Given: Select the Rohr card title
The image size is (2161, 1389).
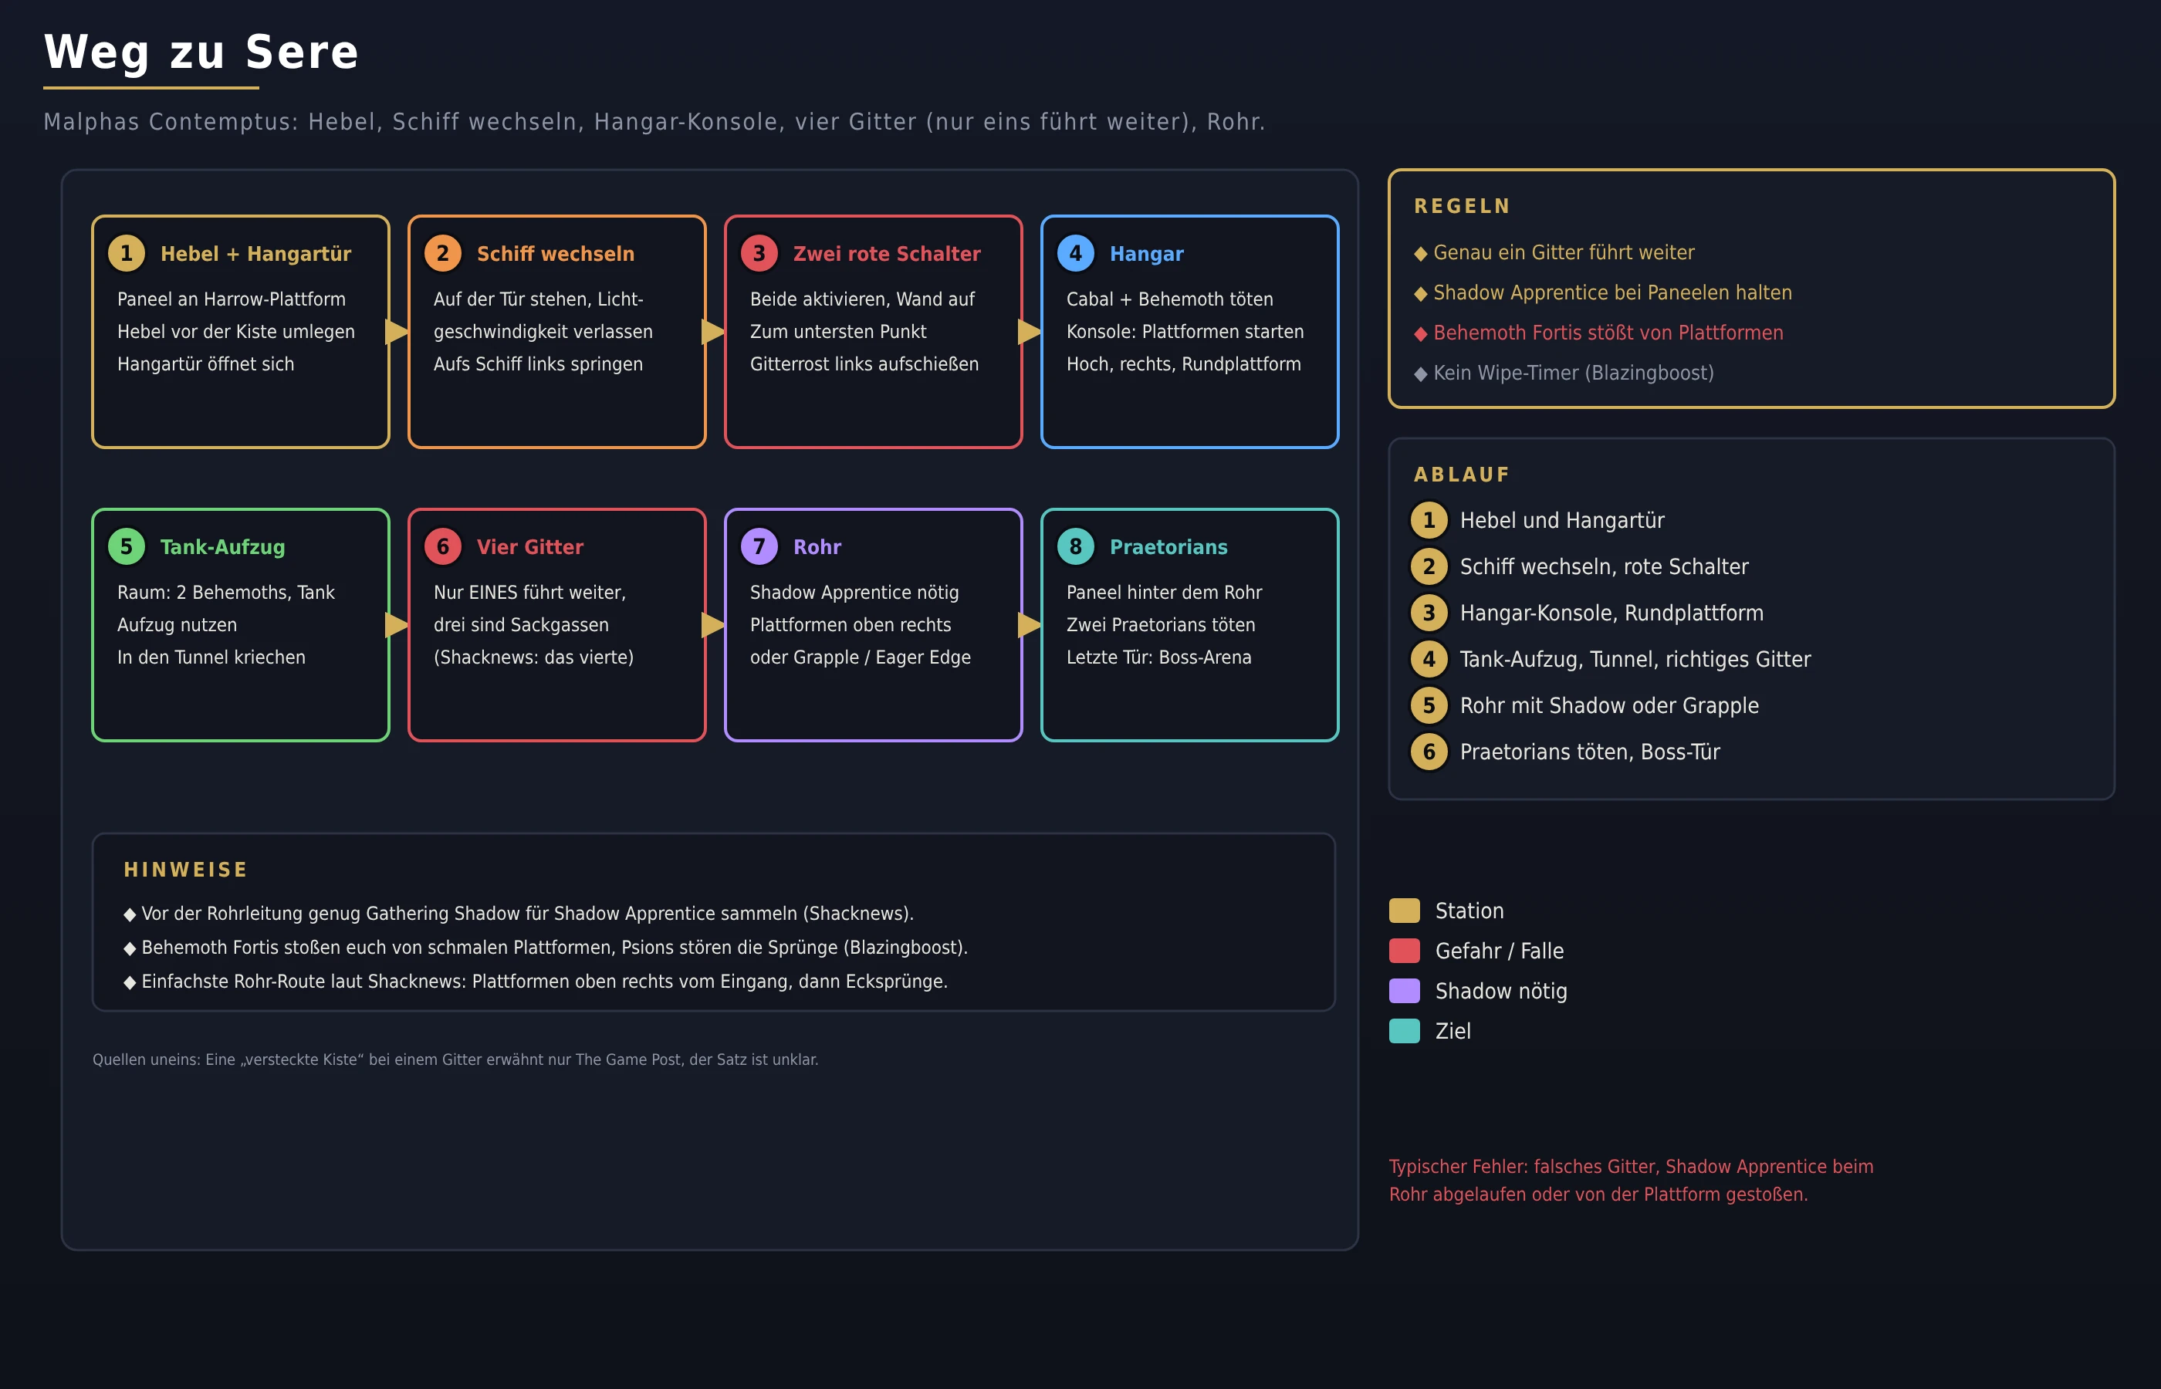Looking at the screenshot, I should (x=817, y=547).
